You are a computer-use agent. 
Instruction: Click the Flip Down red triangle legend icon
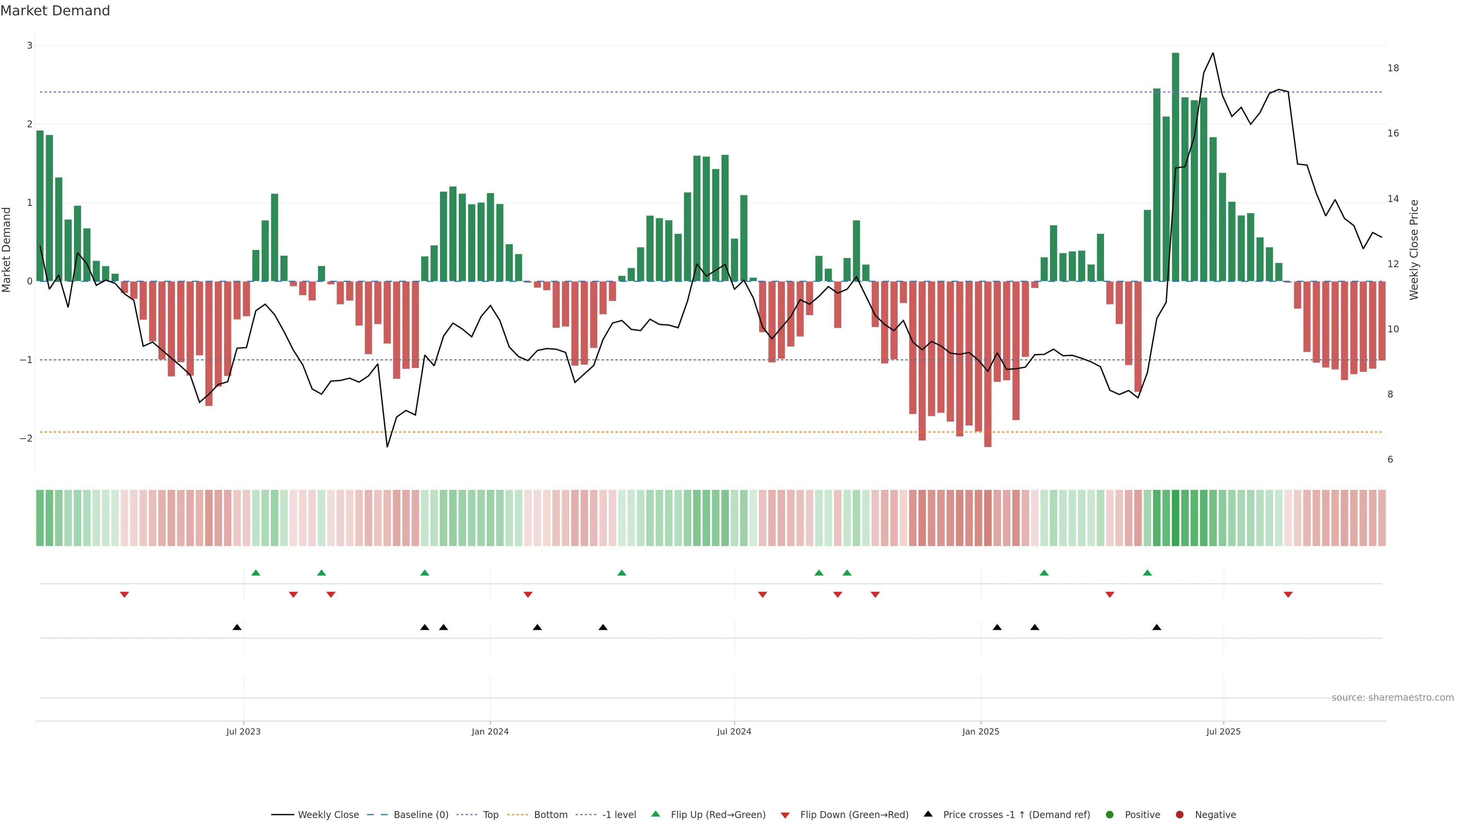click(x=785, y=815)
